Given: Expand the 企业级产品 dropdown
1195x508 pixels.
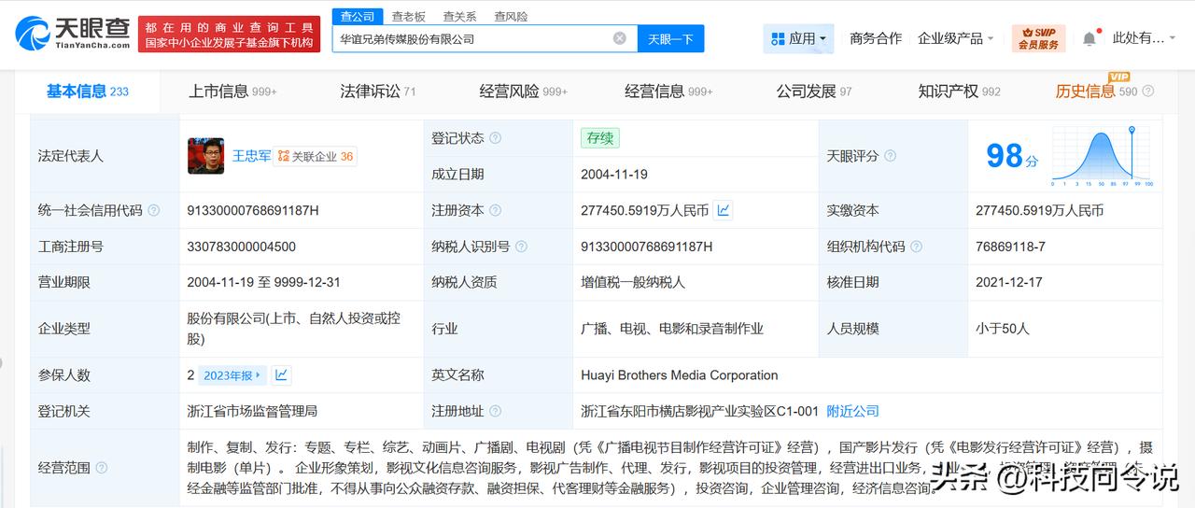Looking at the screenshot, I should tap(956, 38).
